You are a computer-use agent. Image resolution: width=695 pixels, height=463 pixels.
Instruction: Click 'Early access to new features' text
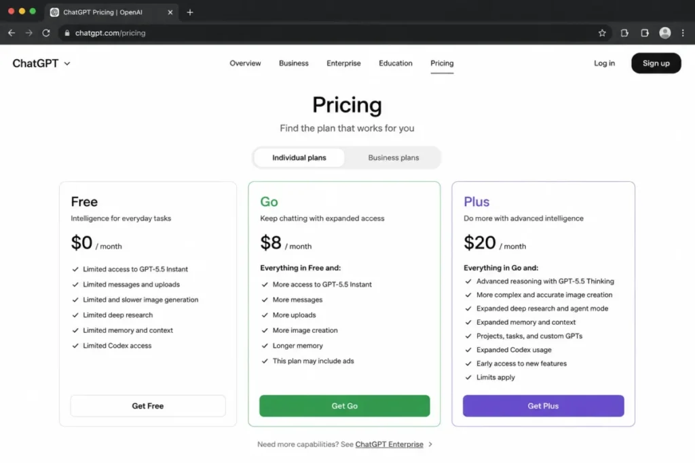pos(521,363)
